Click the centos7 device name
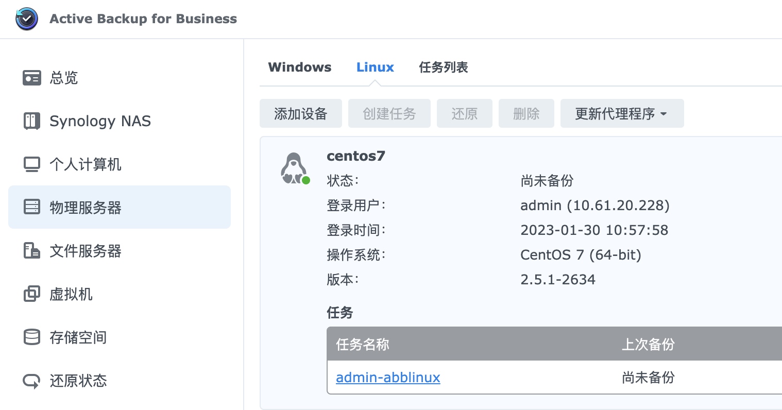782x410 pixels. pyautogui.click(x=356, y=156)
